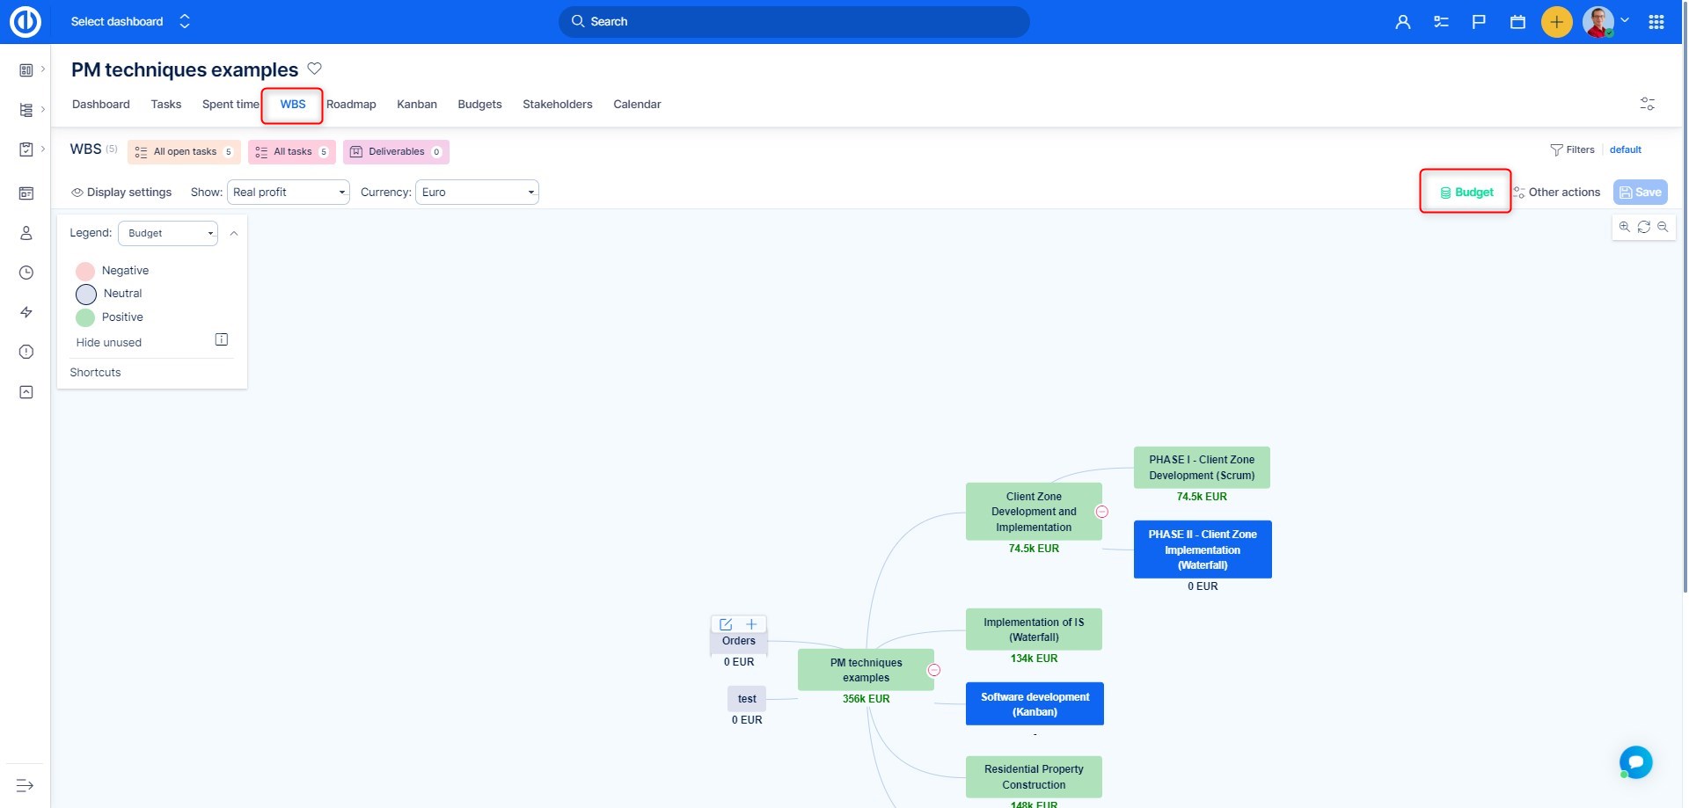Open the calendar icon in top bar
This screenshot has height=808, width=1689.
point(1517,22)
